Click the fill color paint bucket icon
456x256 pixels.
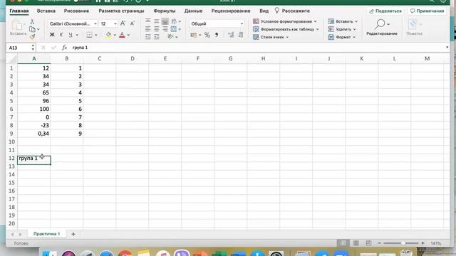(108, 35)
